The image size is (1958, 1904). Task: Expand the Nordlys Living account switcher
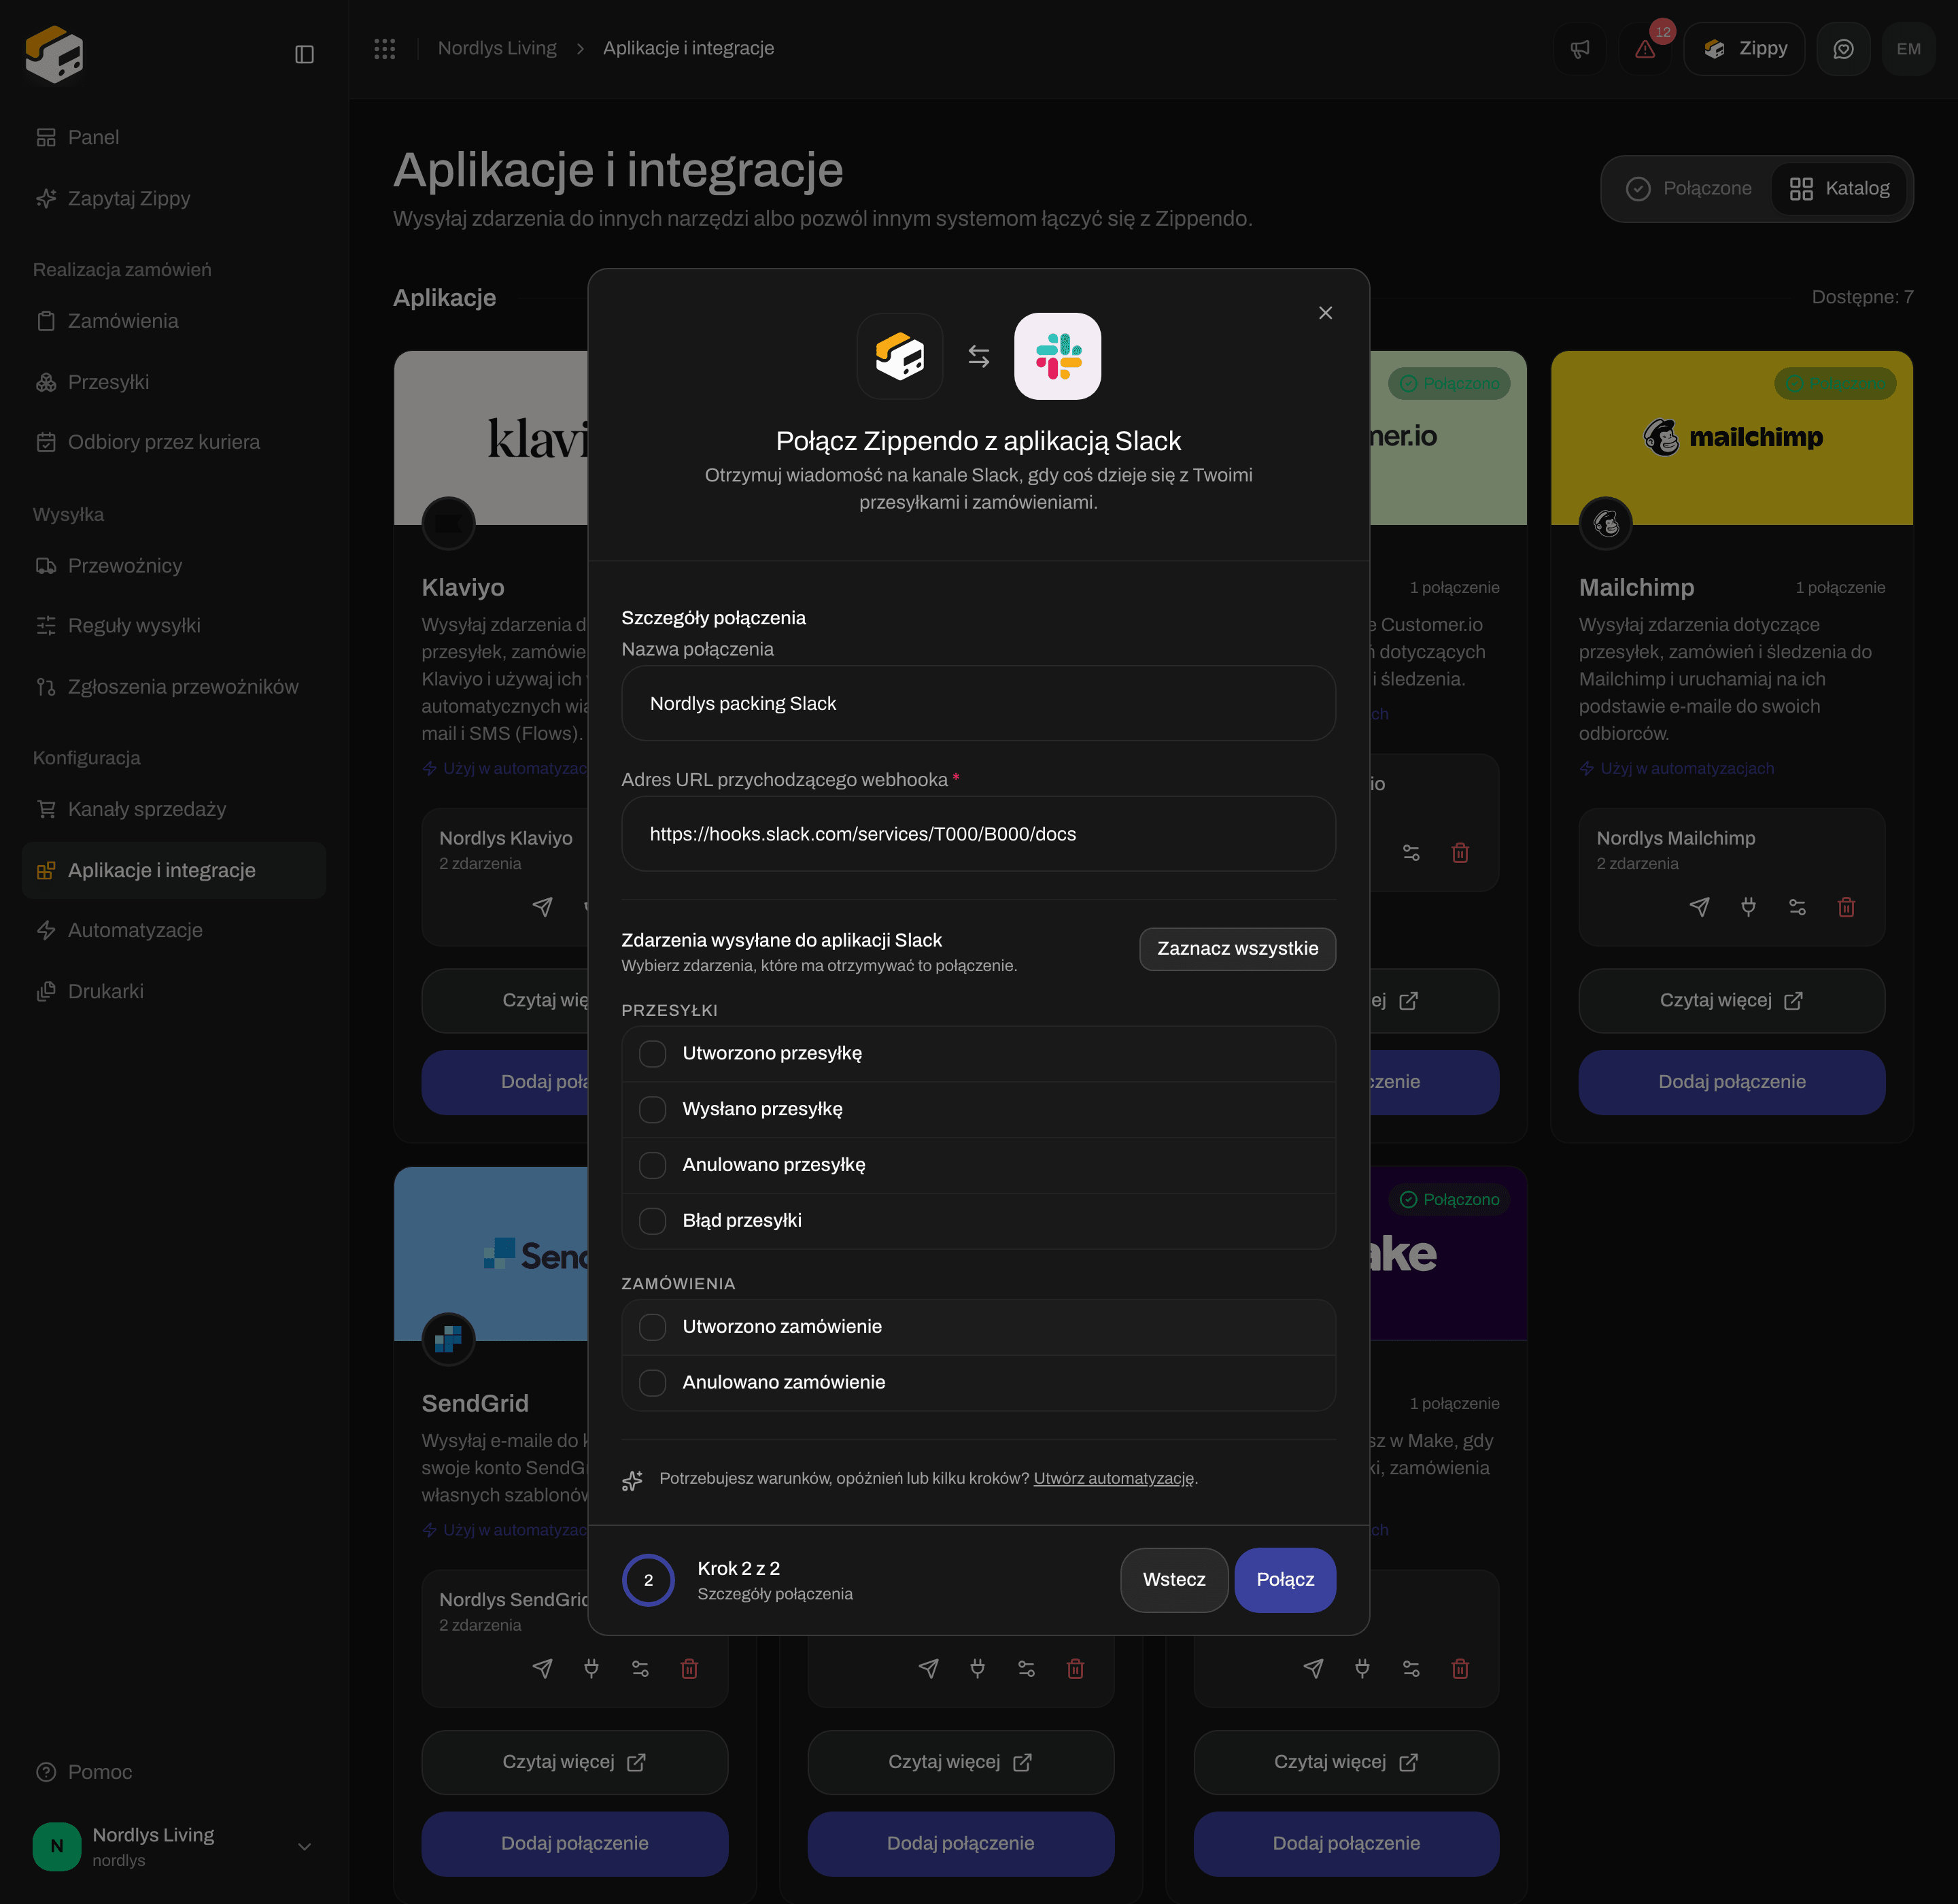click(174, 1847)
